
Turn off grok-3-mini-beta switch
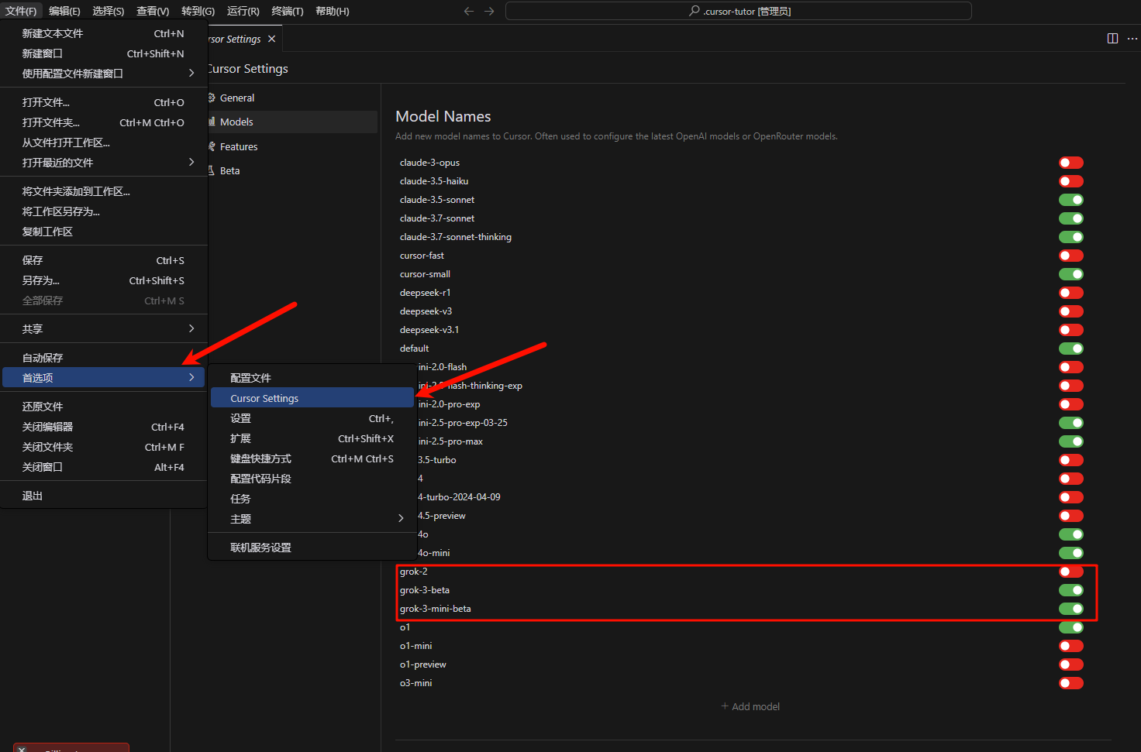pyautogui.click(x=1071, y=609)
